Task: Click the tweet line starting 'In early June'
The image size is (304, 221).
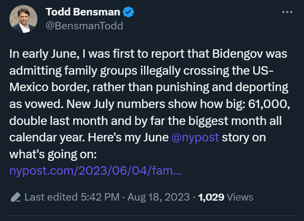Action: 148,54
